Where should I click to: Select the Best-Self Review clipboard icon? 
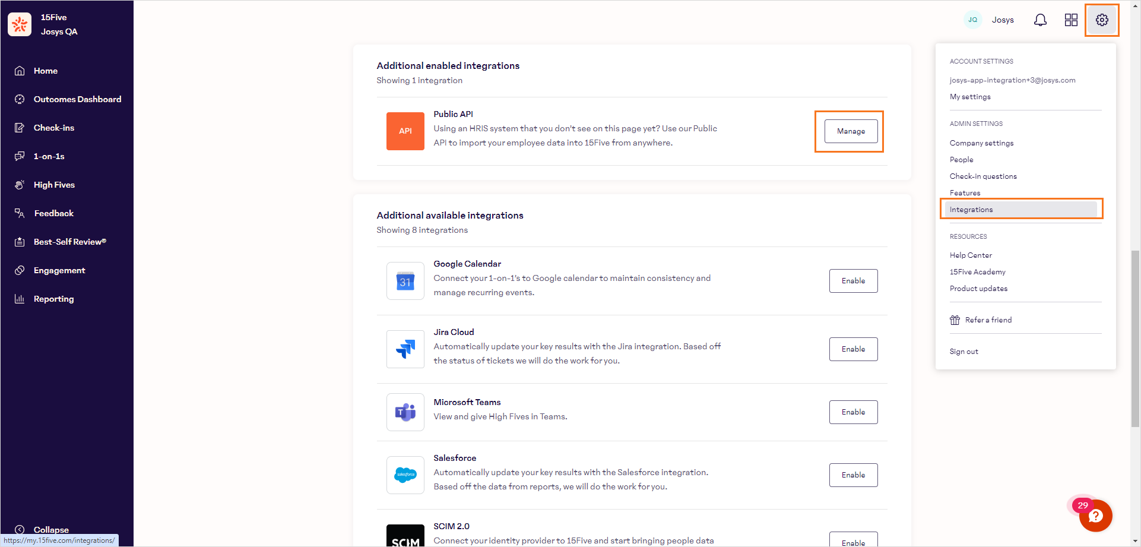coord(20,242)
